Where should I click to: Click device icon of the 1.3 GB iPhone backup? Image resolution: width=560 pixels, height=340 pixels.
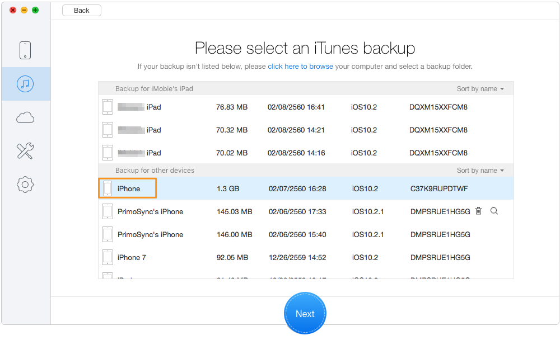[108, 188]
